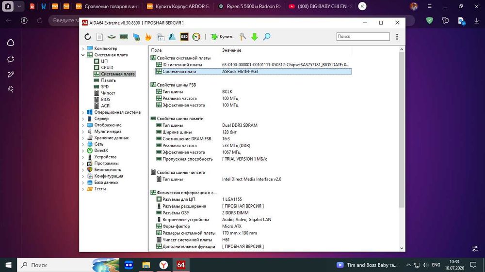The image size is (485, 272).
Task: Click the magnifier search icon in toolbar
Action: click(x=267, y=37)
